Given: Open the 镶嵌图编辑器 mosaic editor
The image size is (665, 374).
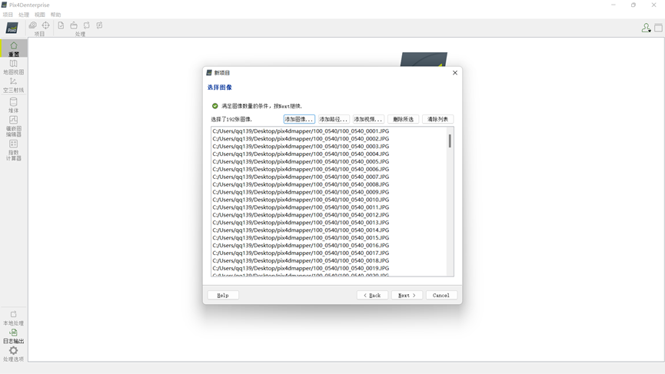Looking at the screenshot, I should [14, 126].
